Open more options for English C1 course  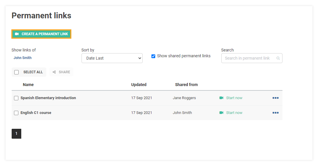coord(275,113)
